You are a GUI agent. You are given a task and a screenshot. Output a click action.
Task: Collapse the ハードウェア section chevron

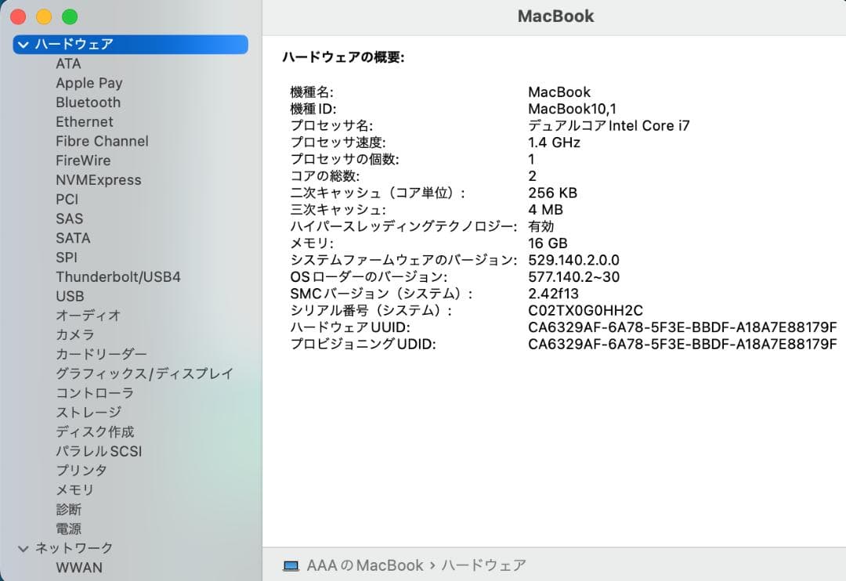(23, 44)
